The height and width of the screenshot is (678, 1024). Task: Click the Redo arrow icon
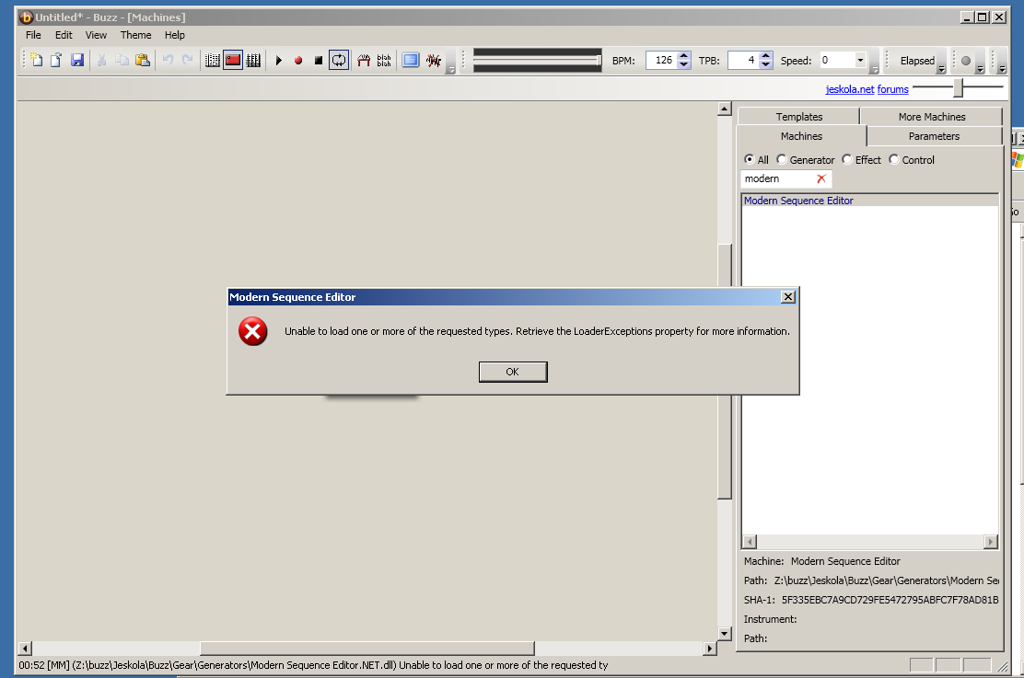pyautogui.click(x=188, y=61)
